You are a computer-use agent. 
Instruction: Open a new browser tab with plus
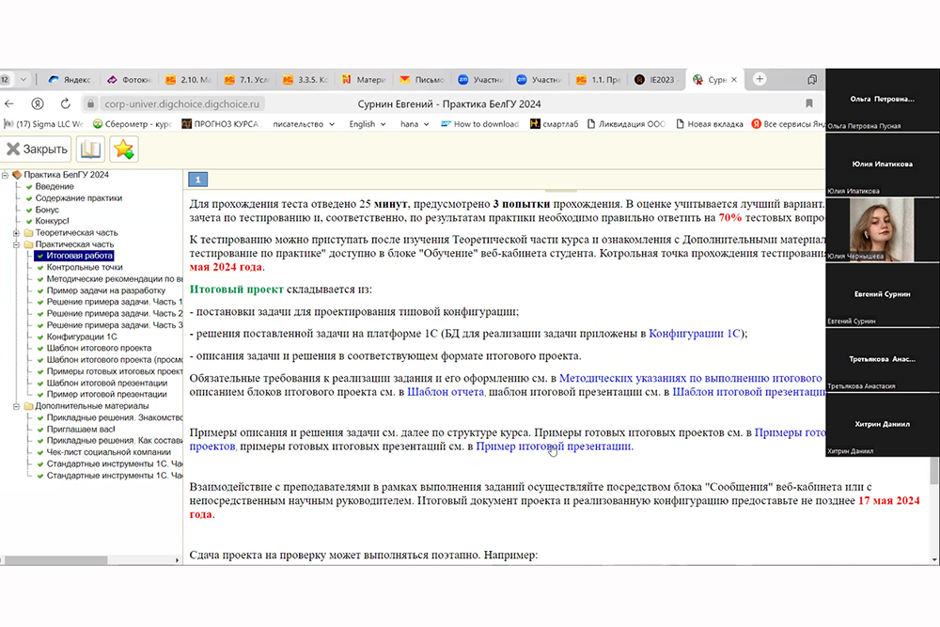click(x=760, y=79)
